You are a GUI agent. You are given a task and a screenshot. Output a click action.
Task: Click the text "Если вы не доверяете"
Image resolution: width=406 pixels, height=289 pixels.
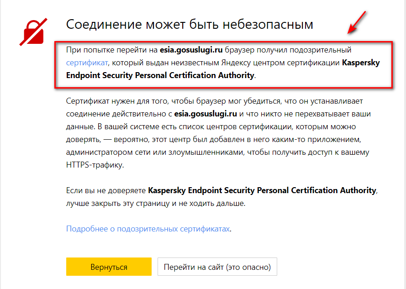tap(106, 190)
